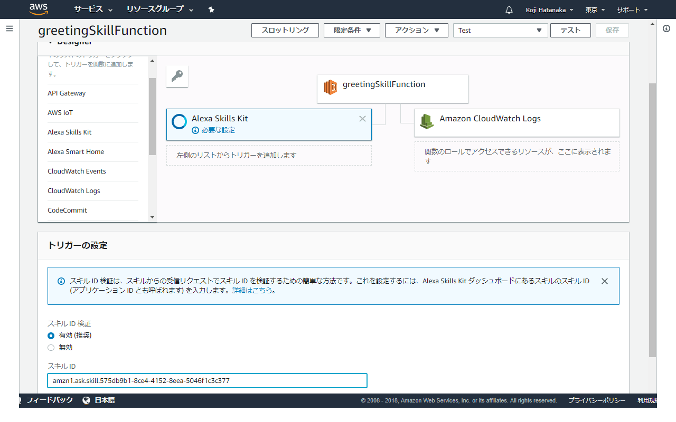Open Koji Hatanaka account dropdown

point(550,9)
